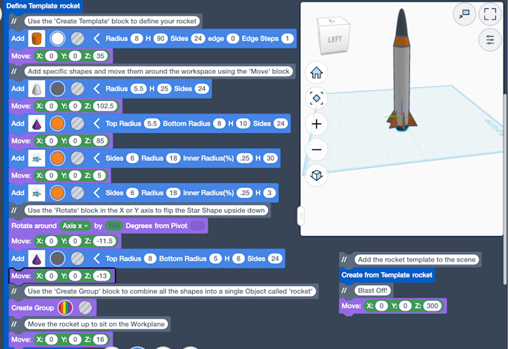This screenshot has width=508, height=349.
Task: Click comment 'Add the rocket template to the scene'
Action: [417, 259]
